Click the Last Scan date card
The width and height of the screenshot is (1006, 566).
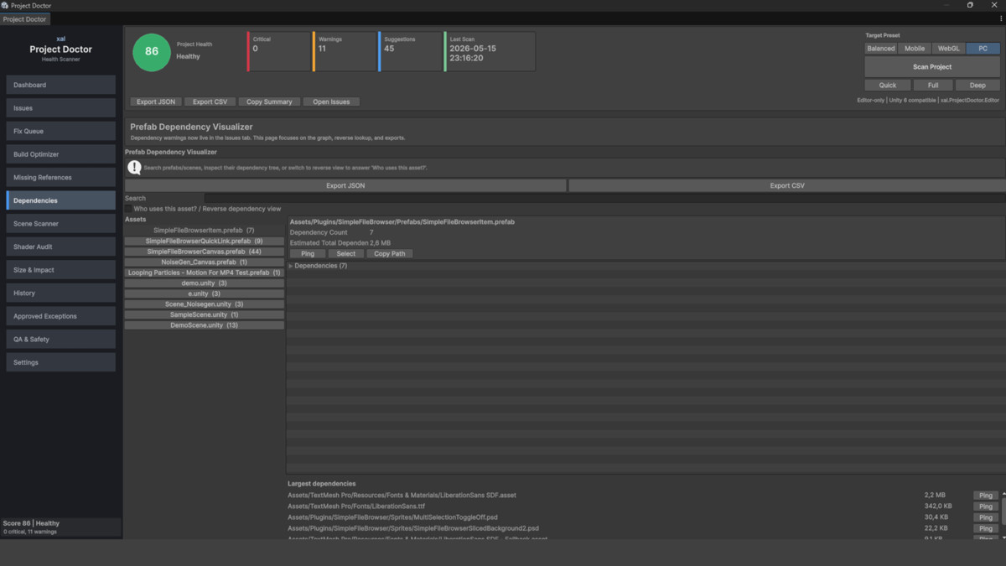coord(490,51)
